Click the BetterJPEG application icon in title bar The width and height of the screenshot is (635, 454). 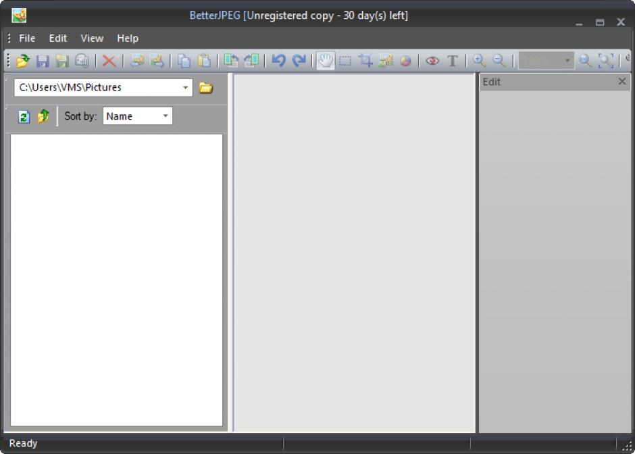point(19,16)
